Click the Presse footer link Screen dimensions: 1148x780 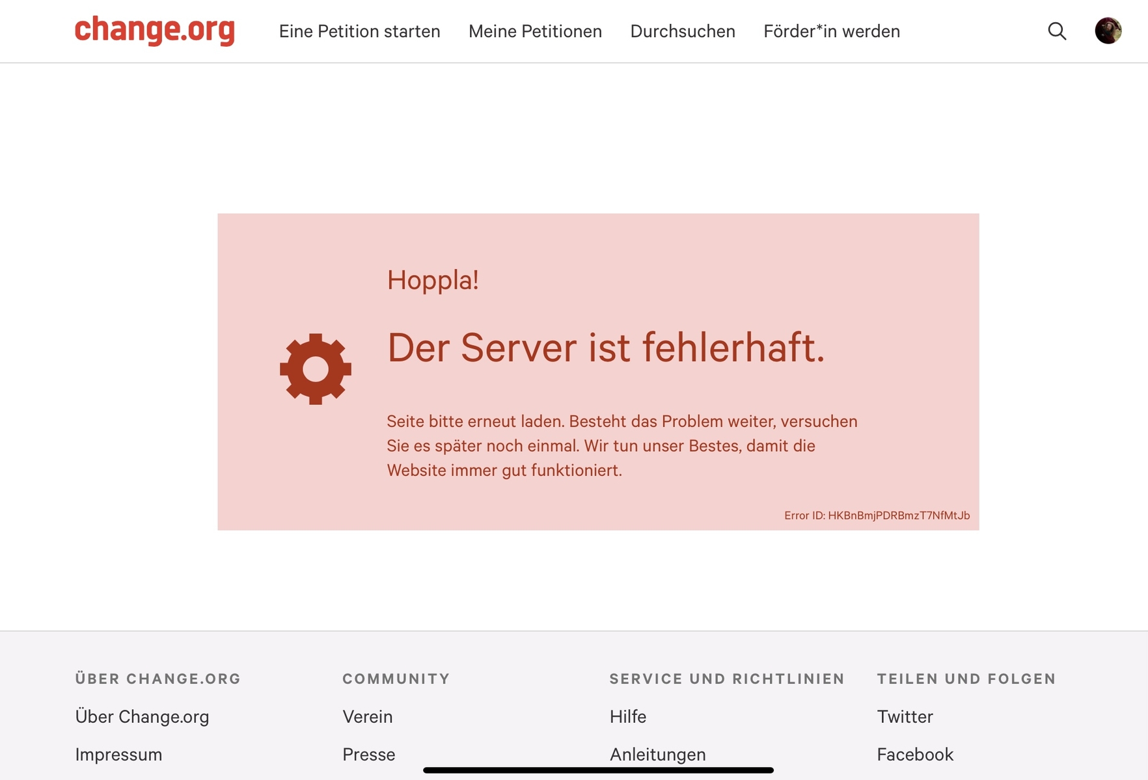(x=368, y=754)
